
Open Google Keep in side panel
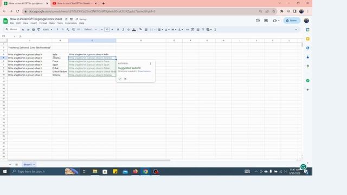click(x=307, y=39)
